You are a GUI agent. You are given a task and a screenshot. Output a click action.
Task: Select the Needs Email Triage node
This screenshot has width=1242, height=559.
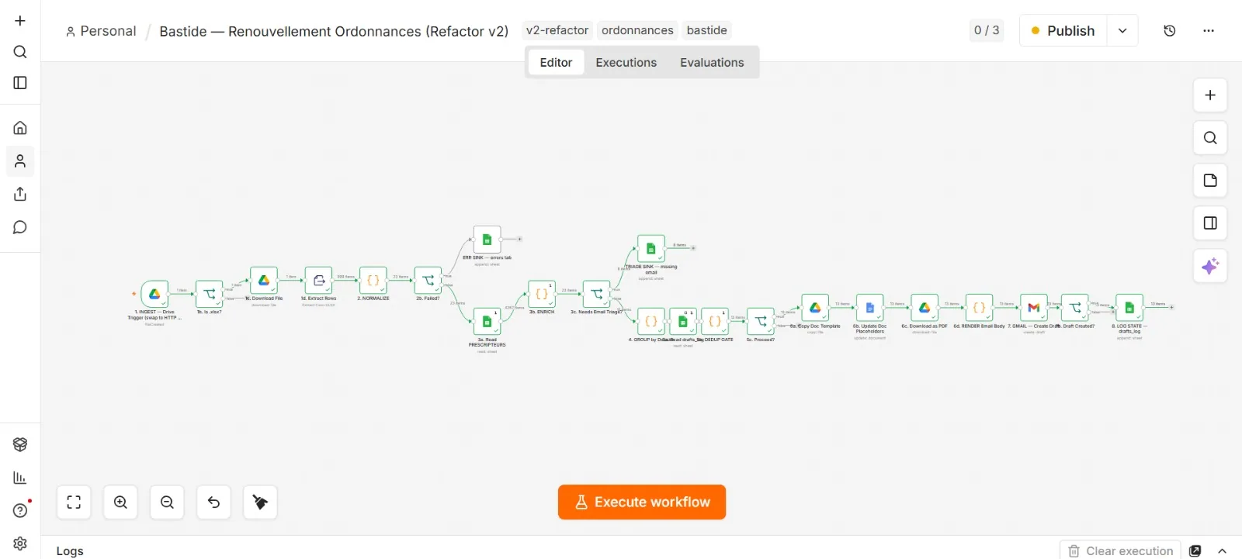(596, 294)
